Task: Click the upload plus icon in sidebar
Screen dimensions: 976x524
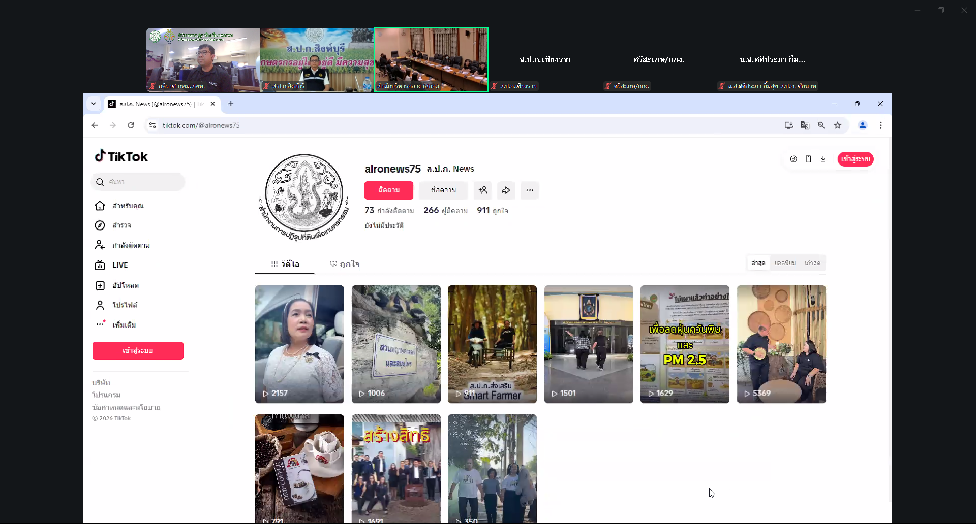Action: point(100,285)
